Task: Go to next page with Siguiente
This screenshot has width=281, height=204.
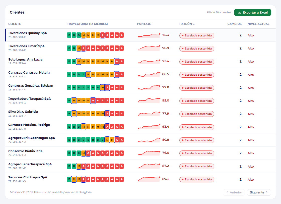Action: 259,192
